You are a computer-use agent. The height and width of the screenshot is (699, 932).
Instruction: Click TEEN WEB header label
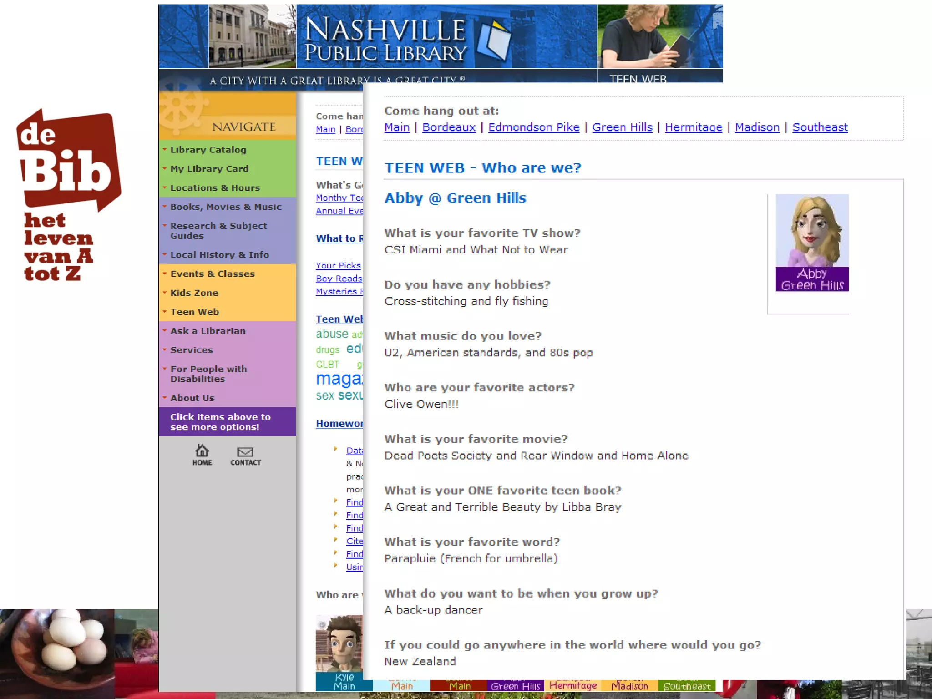[x=638, y=78]
